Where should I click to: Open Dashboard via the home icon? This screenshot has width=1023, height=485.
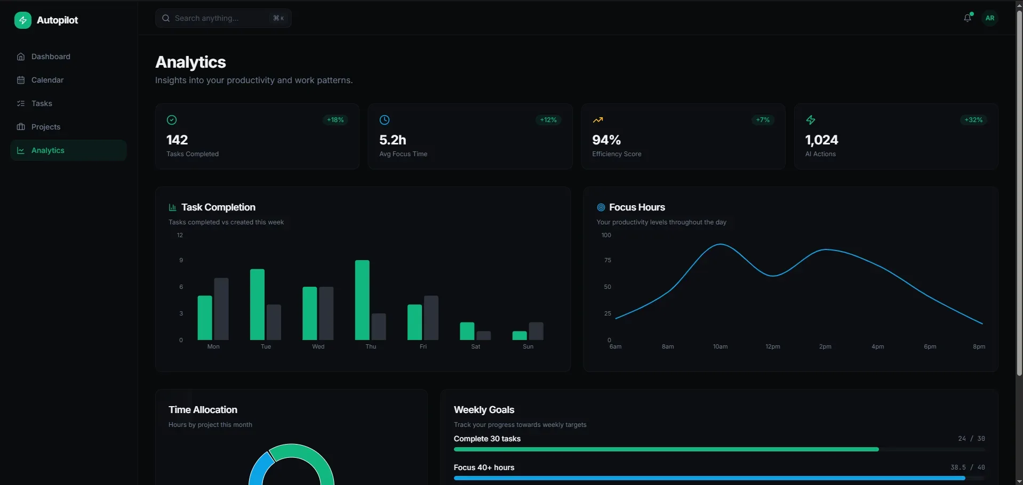coord(20,56)
